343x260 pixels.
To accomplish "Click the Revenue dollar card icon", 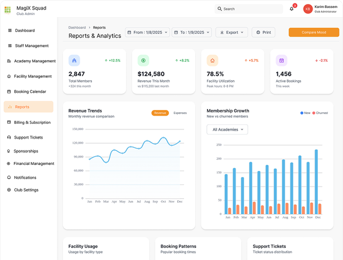I will pyautogui.click(x=143, y=61).
